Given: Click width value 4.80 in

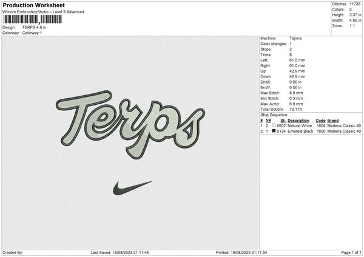Looking at the screenshot, I should click(x=355, y=21).
